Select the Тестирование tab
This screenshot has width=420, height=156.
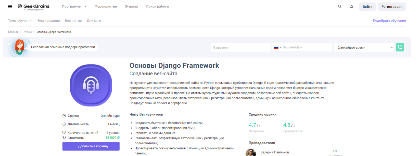pos(49,21)
